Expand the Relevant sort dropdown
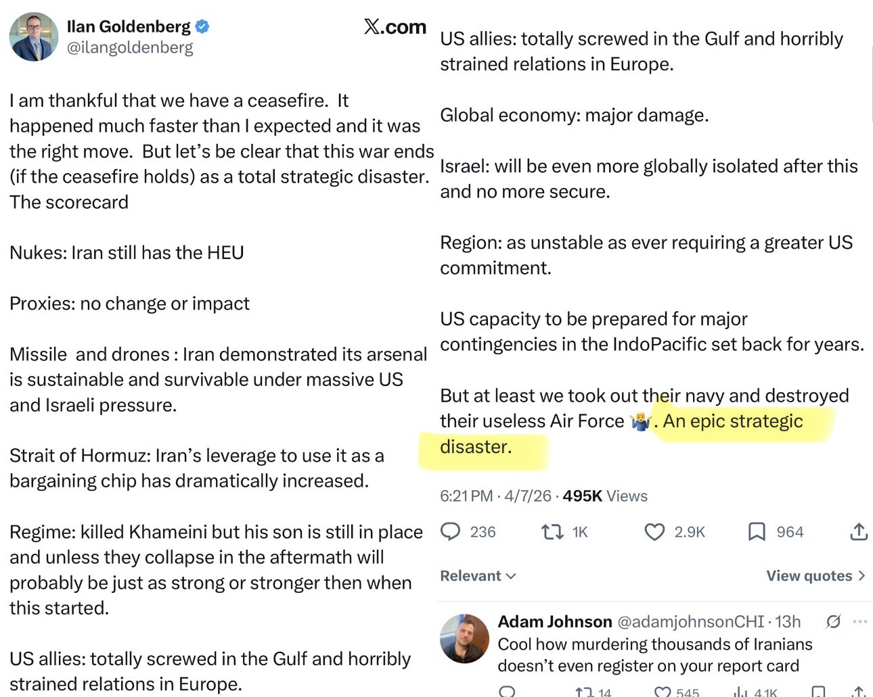This screenshot has height=697, width=873. click(478, 576)
